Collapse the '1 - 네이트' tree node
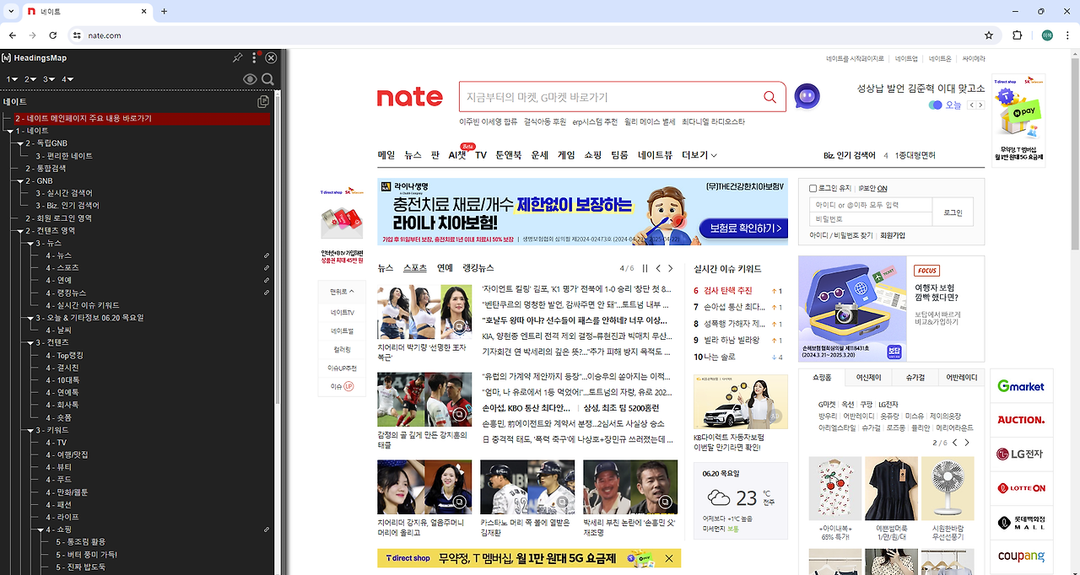 click(9, 132)
